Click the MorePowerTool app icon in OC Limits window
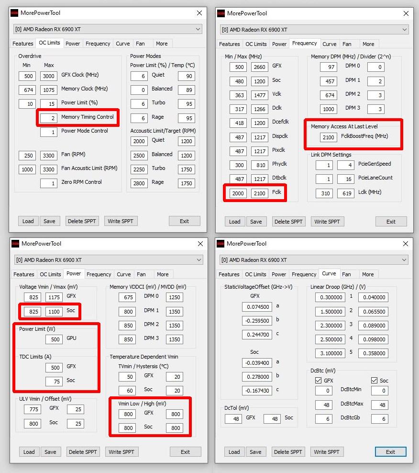 [14, 13]
